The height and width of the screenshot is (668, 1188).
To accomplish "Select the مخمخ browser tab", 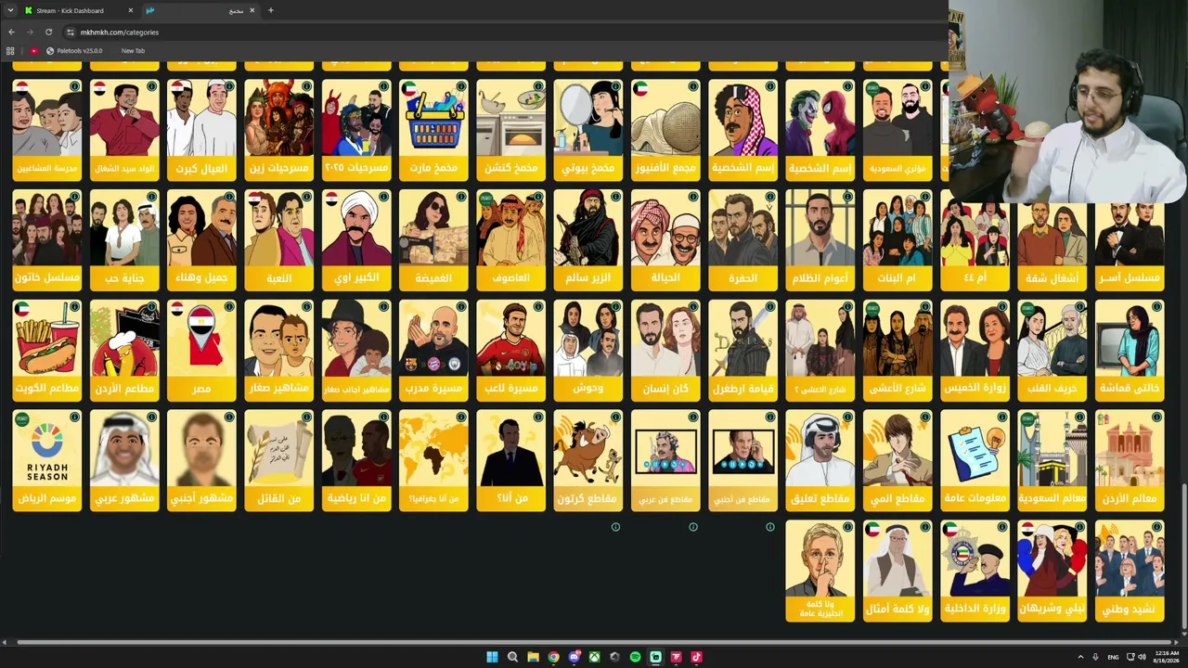I will coord(201,10).
